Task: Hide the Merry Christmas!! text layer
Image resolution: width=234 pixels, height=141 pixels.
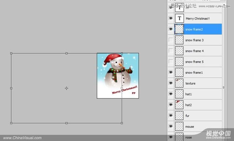Action: point(171,18)
